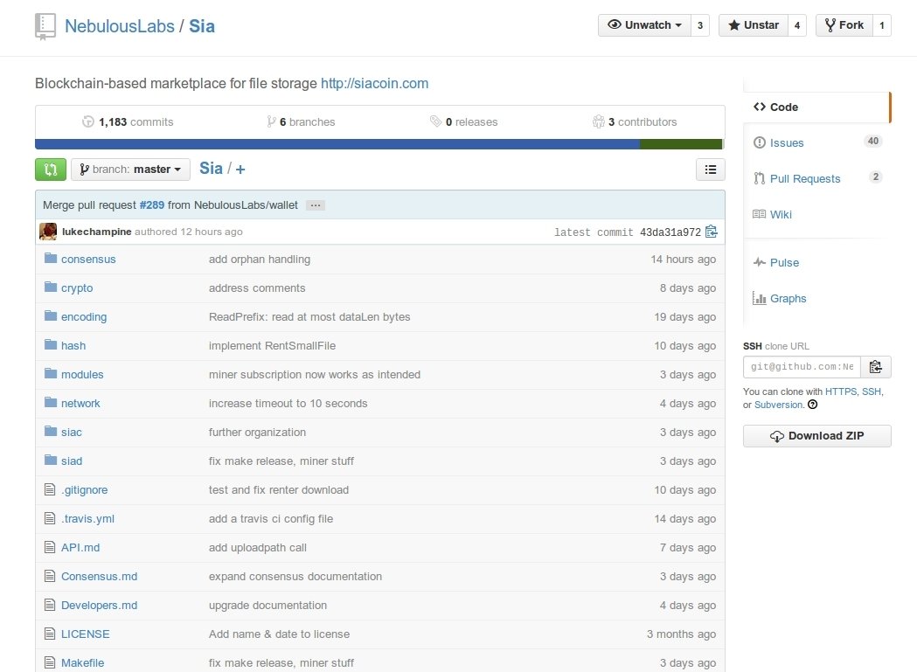This screenshot has width=917, height=672.
Task: Click the branches fork icon
Action: click(x=271, y=121)
